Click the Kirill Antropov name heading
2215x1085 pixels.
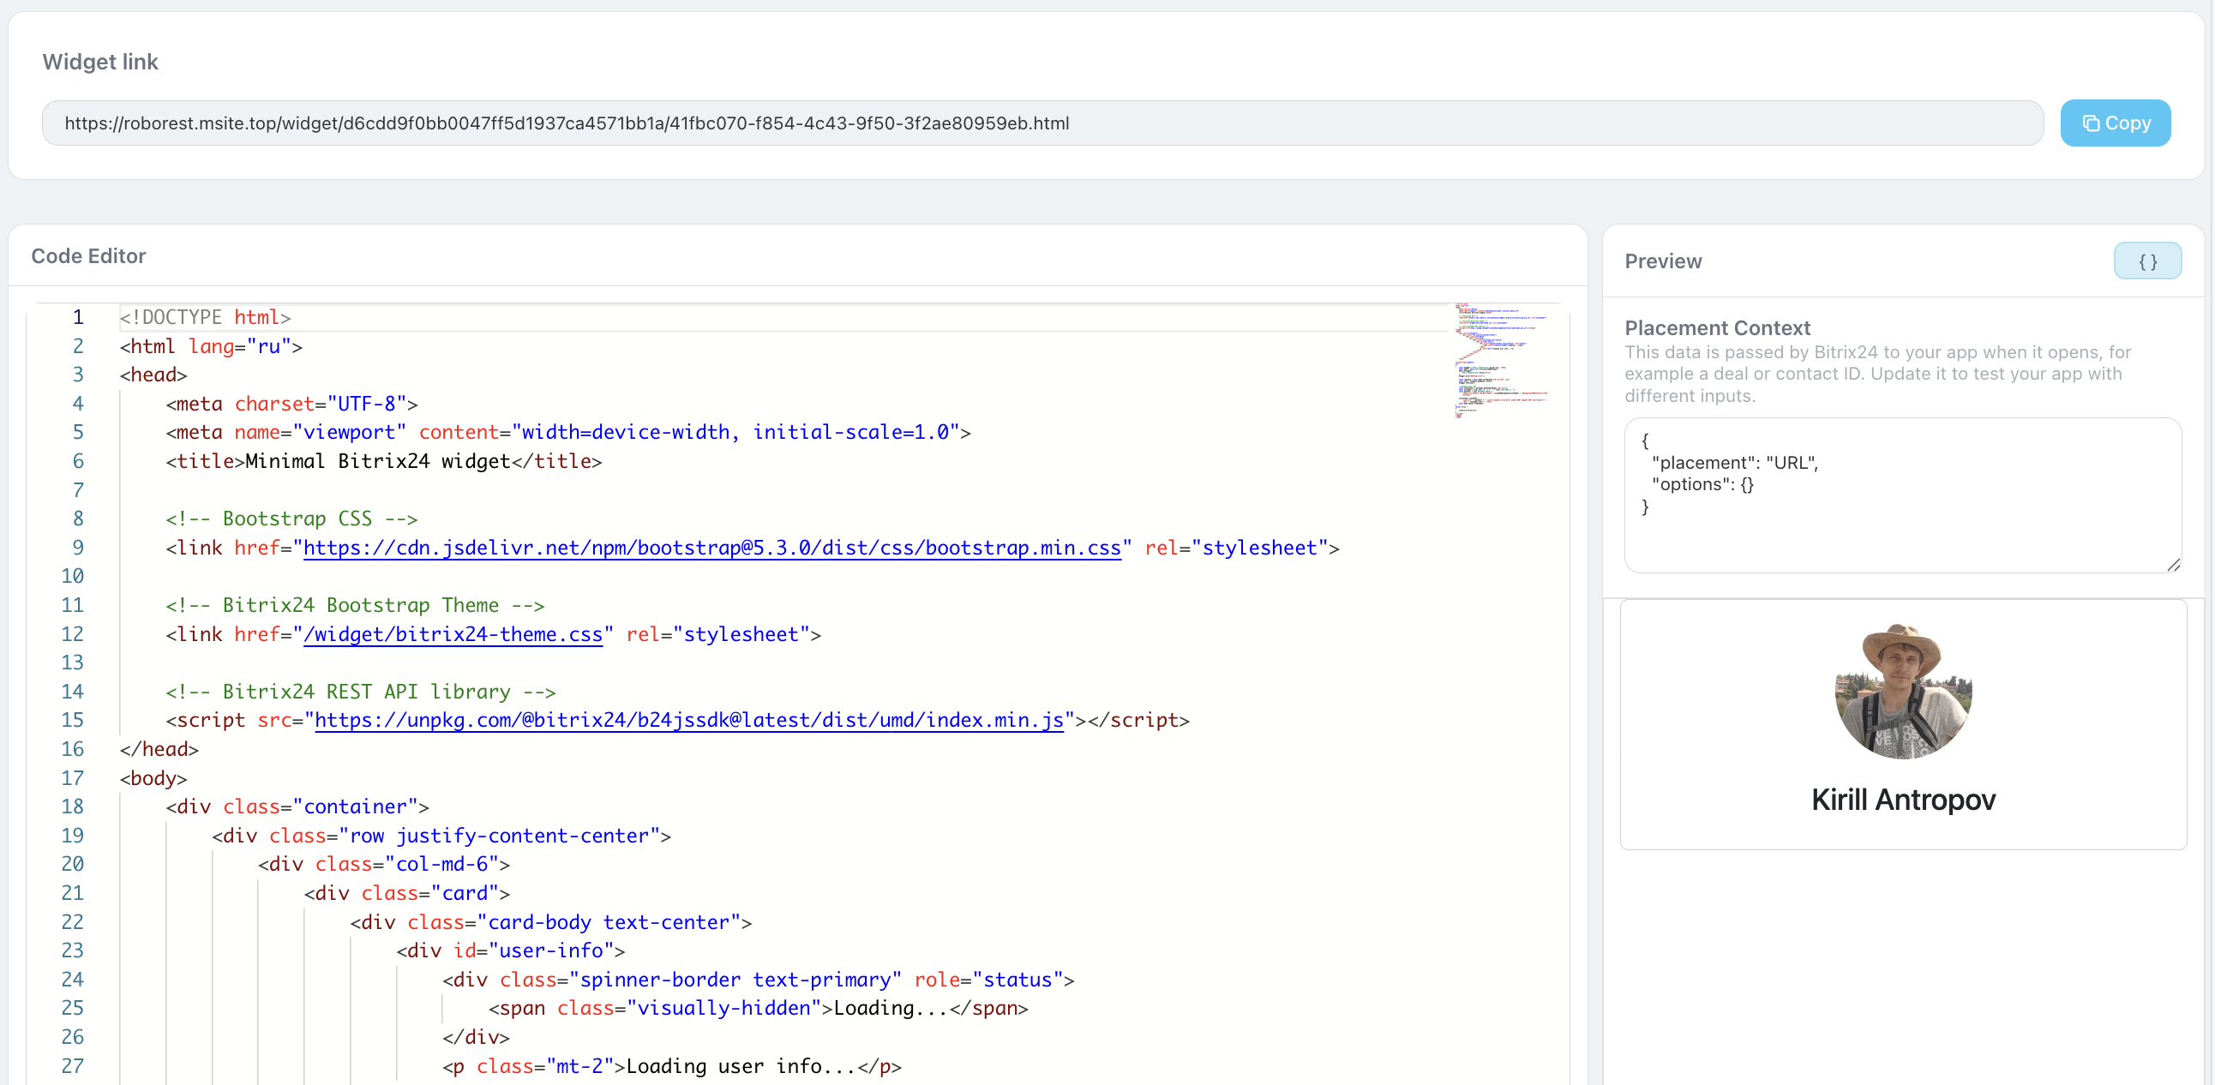(1902, 800)
